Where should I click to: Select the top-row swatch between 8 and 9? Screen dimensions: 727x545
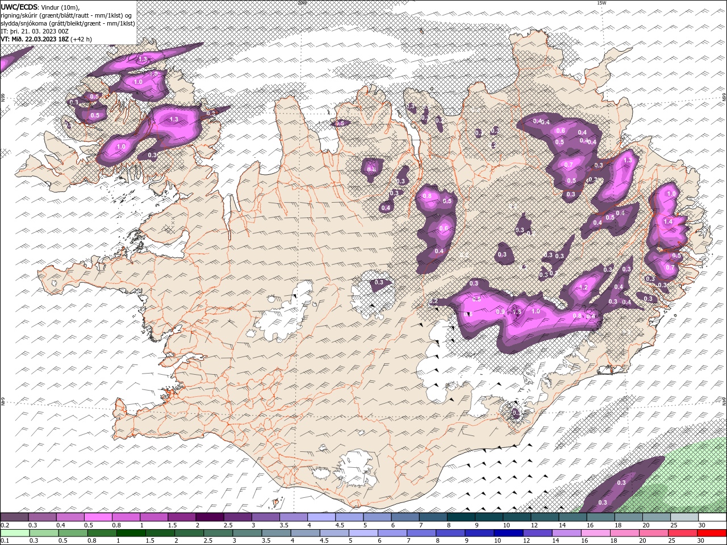pyautogui.click(x=461, y=517)
